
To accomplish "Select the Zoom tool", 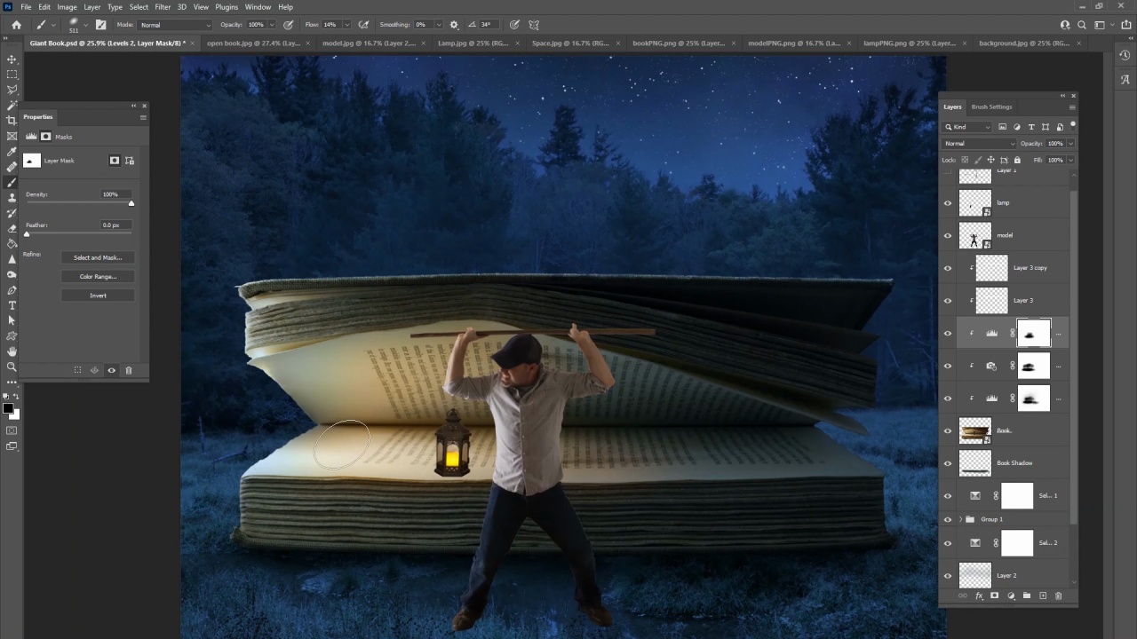I will [12, 367].
